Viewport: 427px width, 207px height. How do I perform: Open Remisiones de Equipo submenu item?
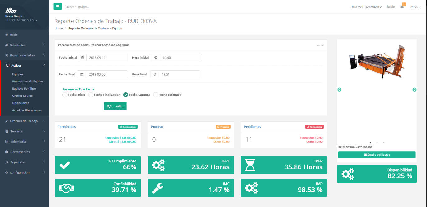(x=27, y=82)
